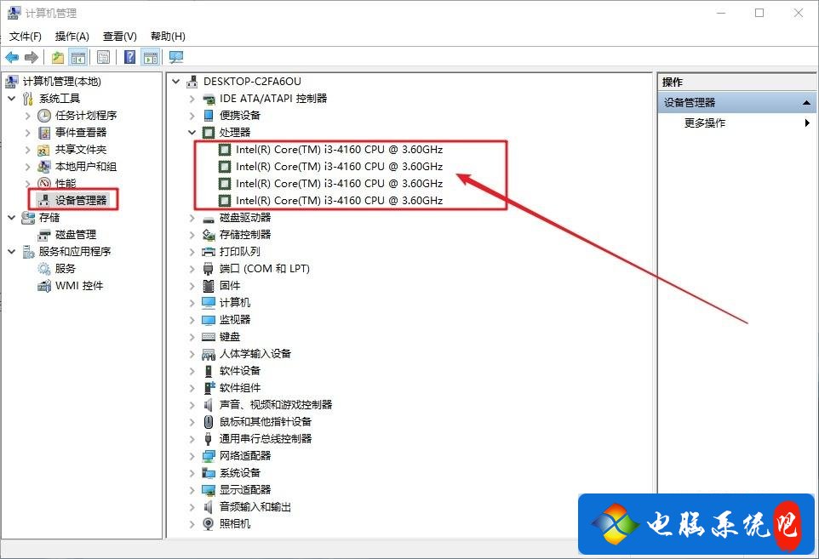This screenshot has width=819, height=559.
Task: Click the Back arrow toolbar icon
Action: (x=12, y=57)
